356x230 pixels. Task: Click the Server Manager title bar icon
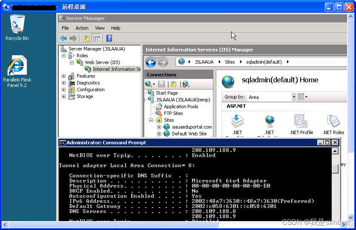click(62, 18)
